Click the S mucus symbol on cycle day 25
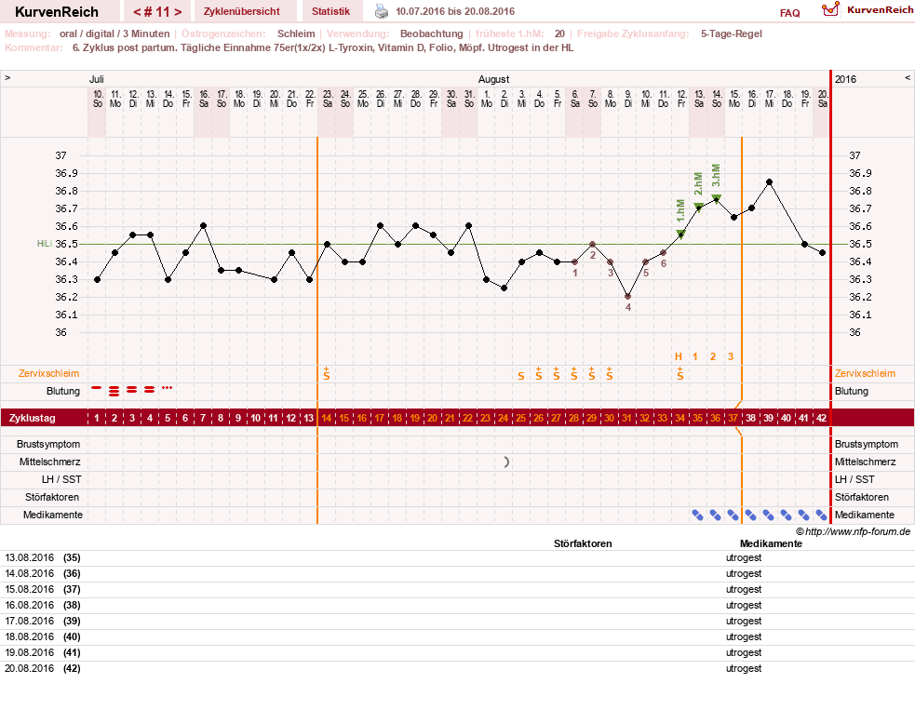This screenshot has height=710, width=915. pyautogui.click(x=521, y=376)
